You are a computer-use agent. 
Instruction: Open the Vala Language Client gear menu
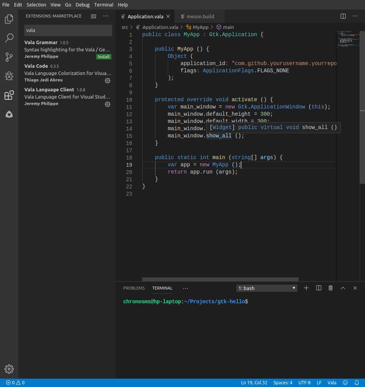(108, 104)
